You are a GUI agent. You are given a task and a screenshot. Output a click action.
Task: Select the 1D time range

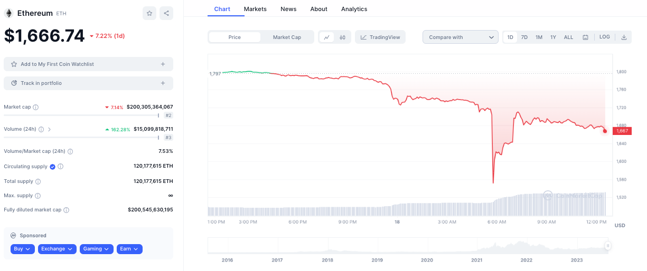(510, 37)
